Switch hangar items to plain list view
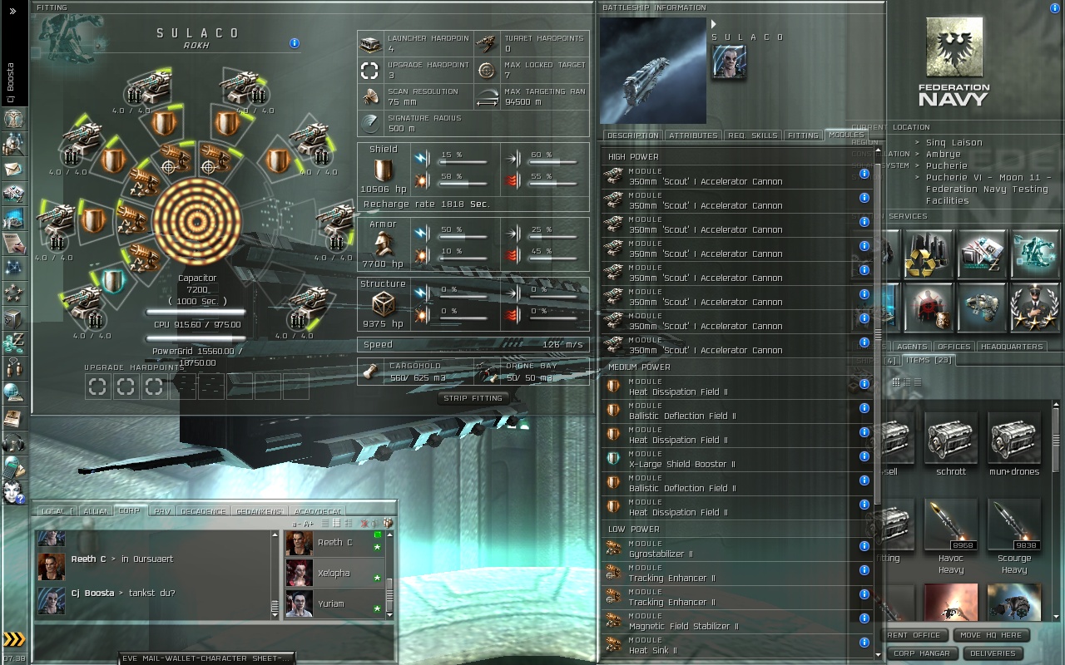The width and height of the screenshot is (1065, 665). [x=916, y=382]
